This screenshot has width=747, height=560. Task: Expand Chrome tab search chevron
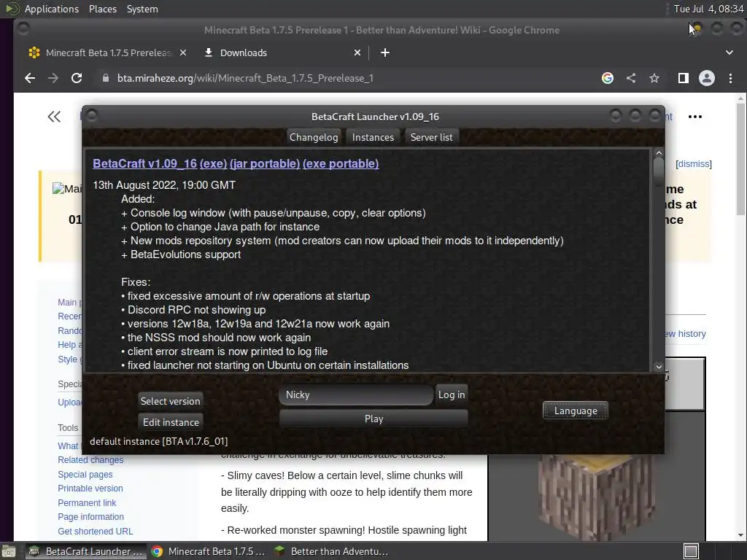[x=729, y=52]
